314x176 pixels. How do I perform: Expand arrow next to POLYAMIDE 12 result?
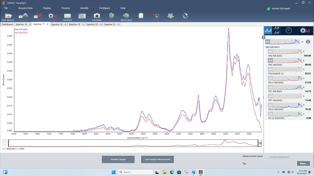point(304,70)
